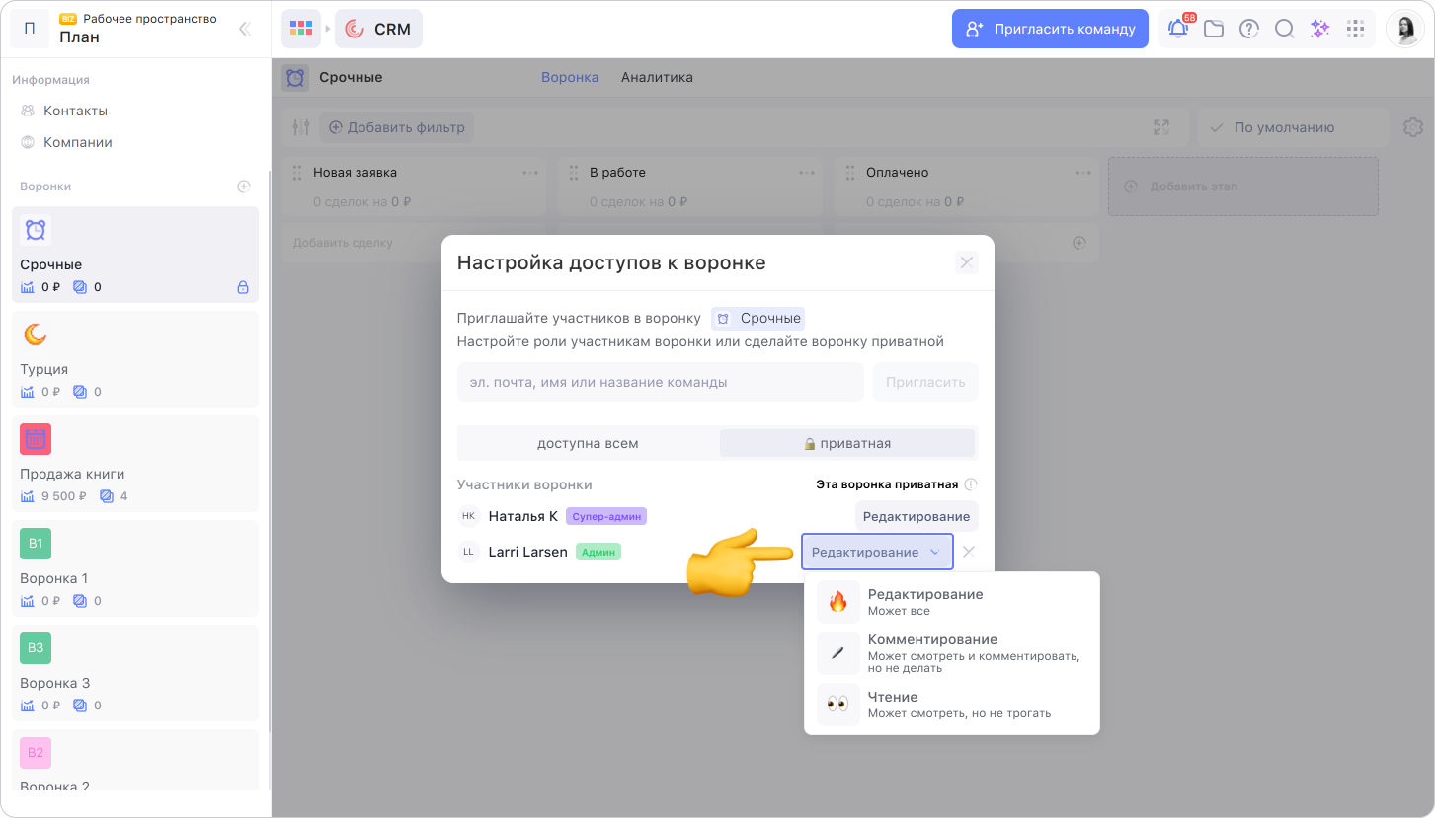The width and height of the screenshot is (1435, 818).
Task: Click the email or name invite field
Action: [x=660, y=382]
